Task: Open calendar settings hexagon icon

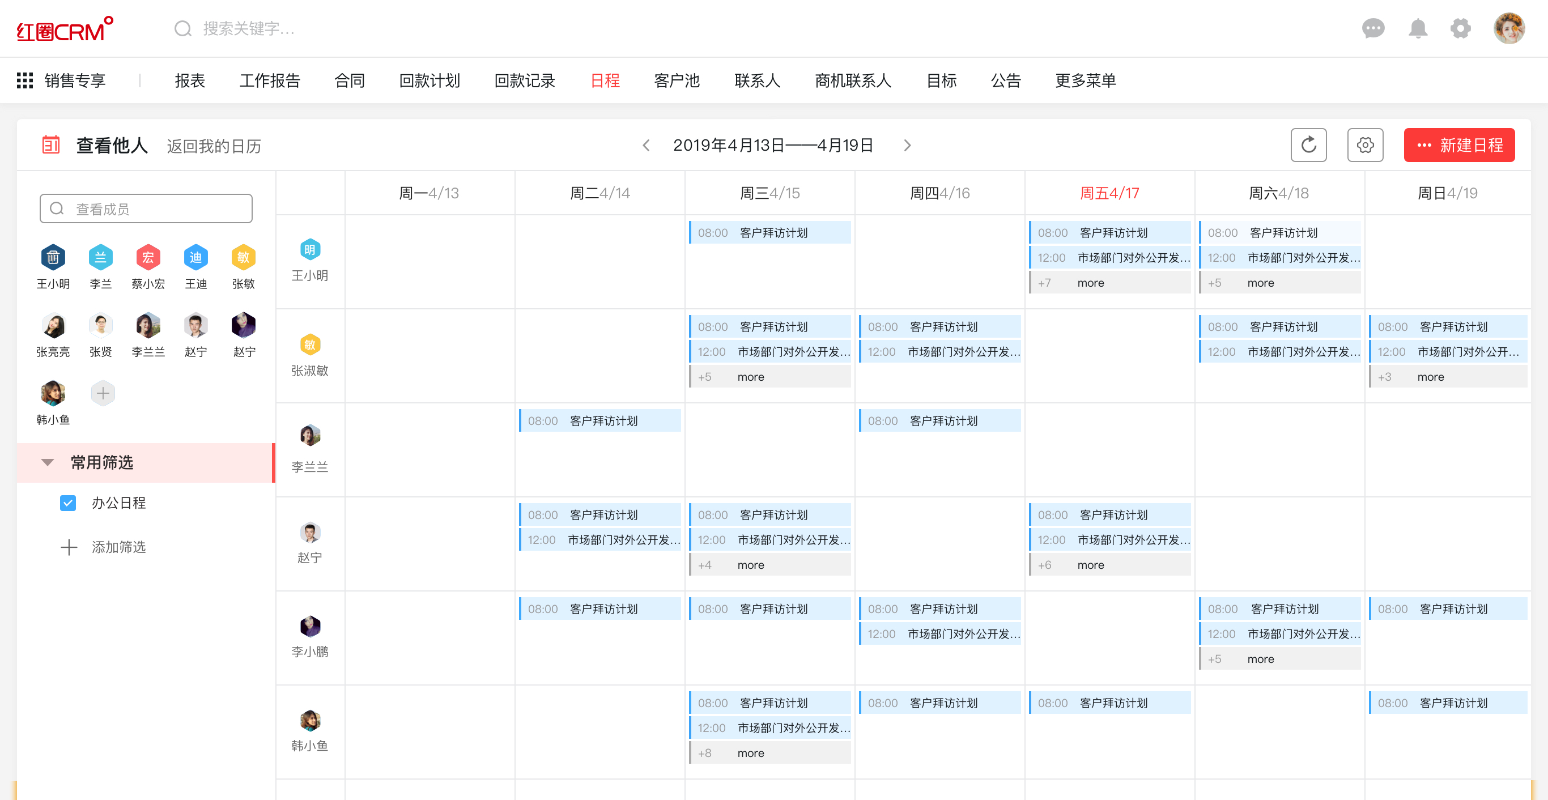Action: [1365, 145]
